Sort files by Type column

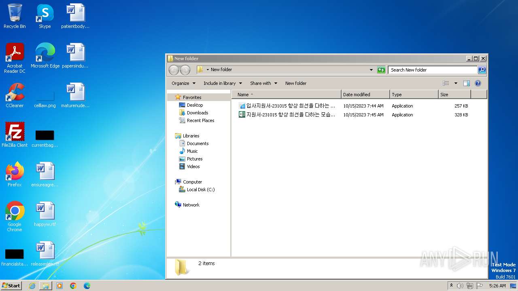[414, 95]
